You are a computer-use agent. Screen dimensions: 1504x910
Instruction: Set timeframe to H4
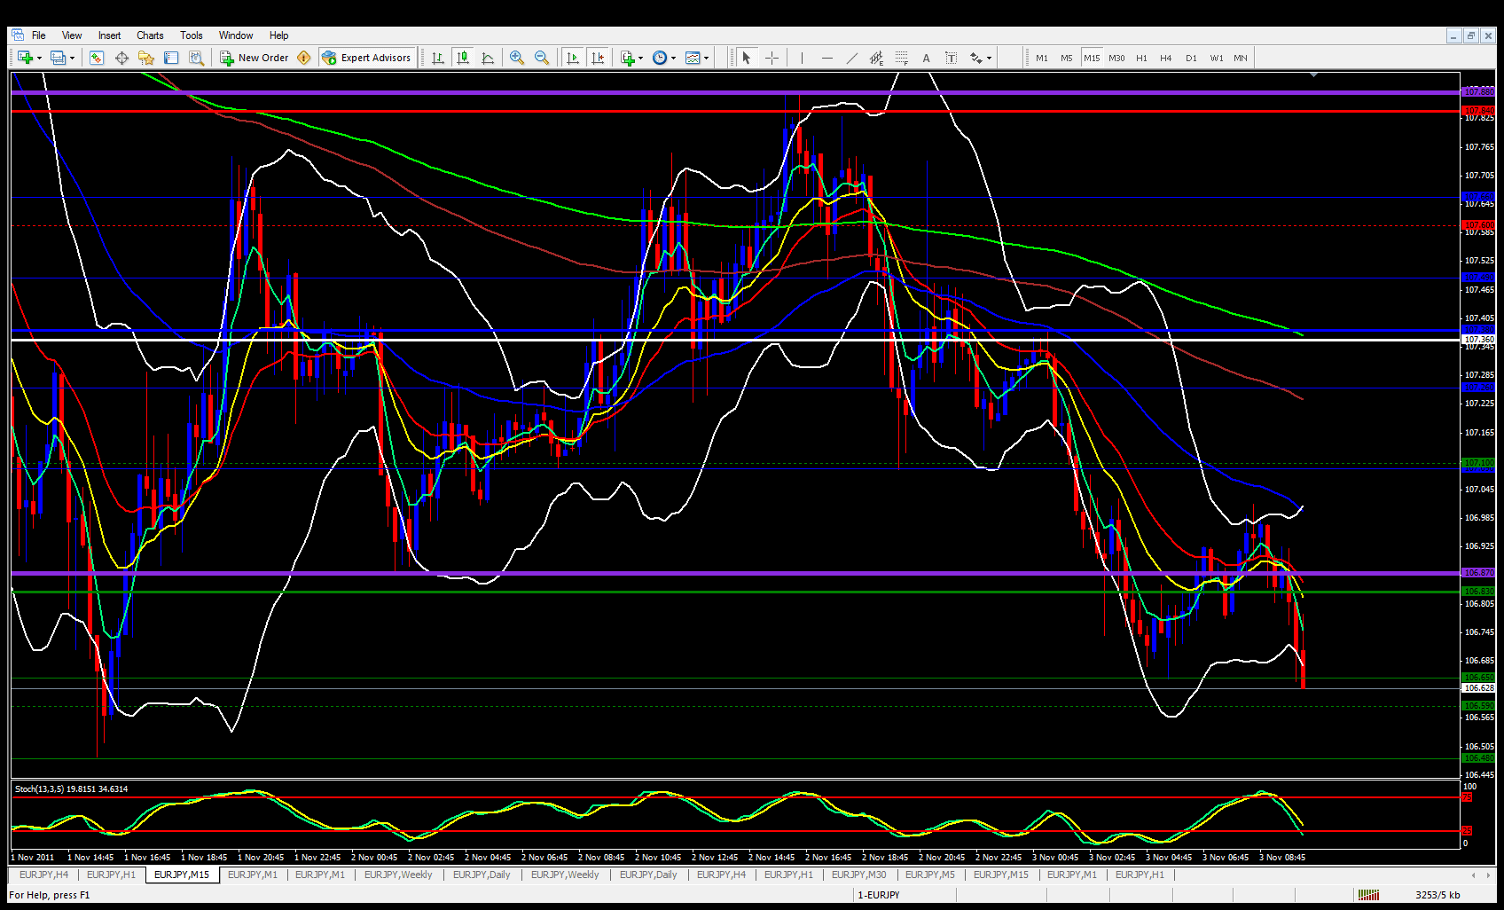(x=1166, y=58)
